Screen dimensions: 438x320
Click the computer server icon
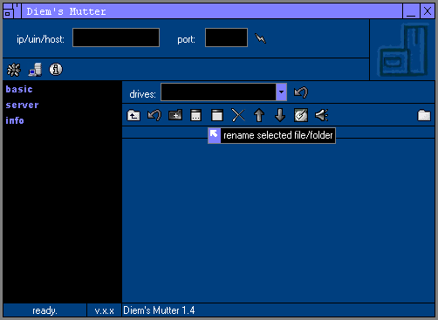click(35, 70)
